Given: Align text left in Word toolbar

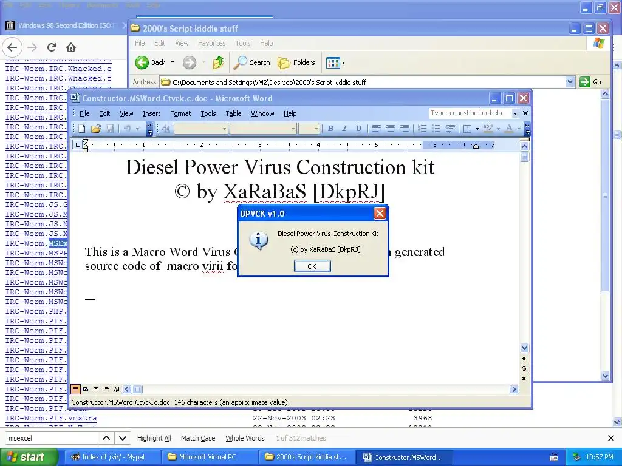Looking at the screenshot, I should (376, 129).
